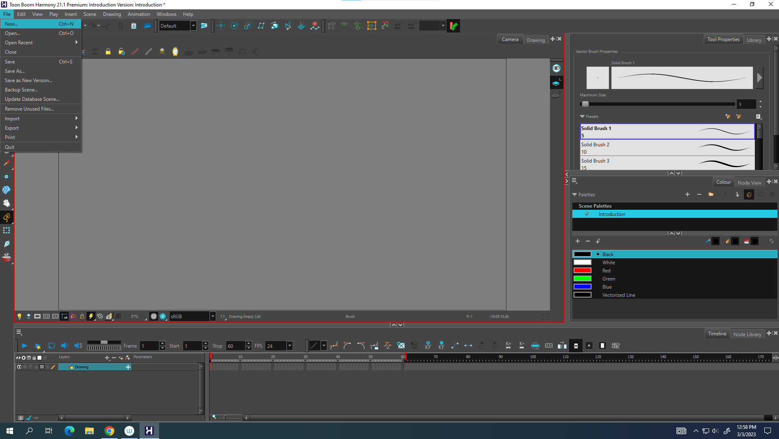Click the Add Keyframe KF plus icon
This screenshot has height=439, width=779.
pyautogui.click(x=428, y=346)
